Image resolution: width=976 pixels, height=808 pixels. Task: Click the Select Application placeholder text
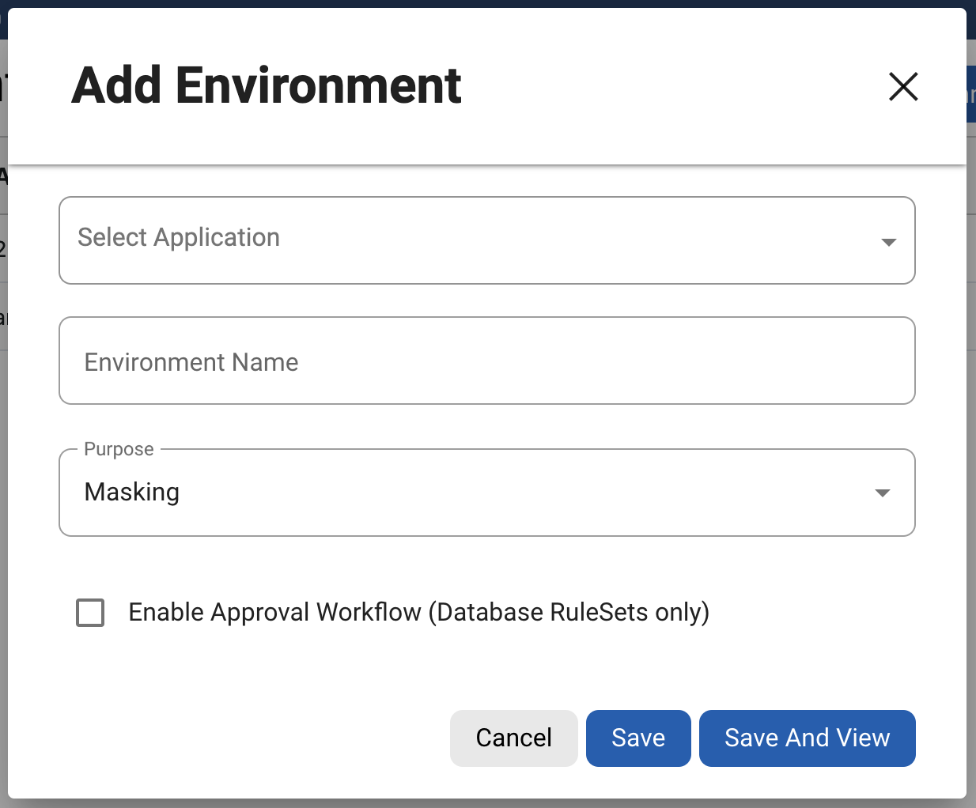tap(178, 237)
